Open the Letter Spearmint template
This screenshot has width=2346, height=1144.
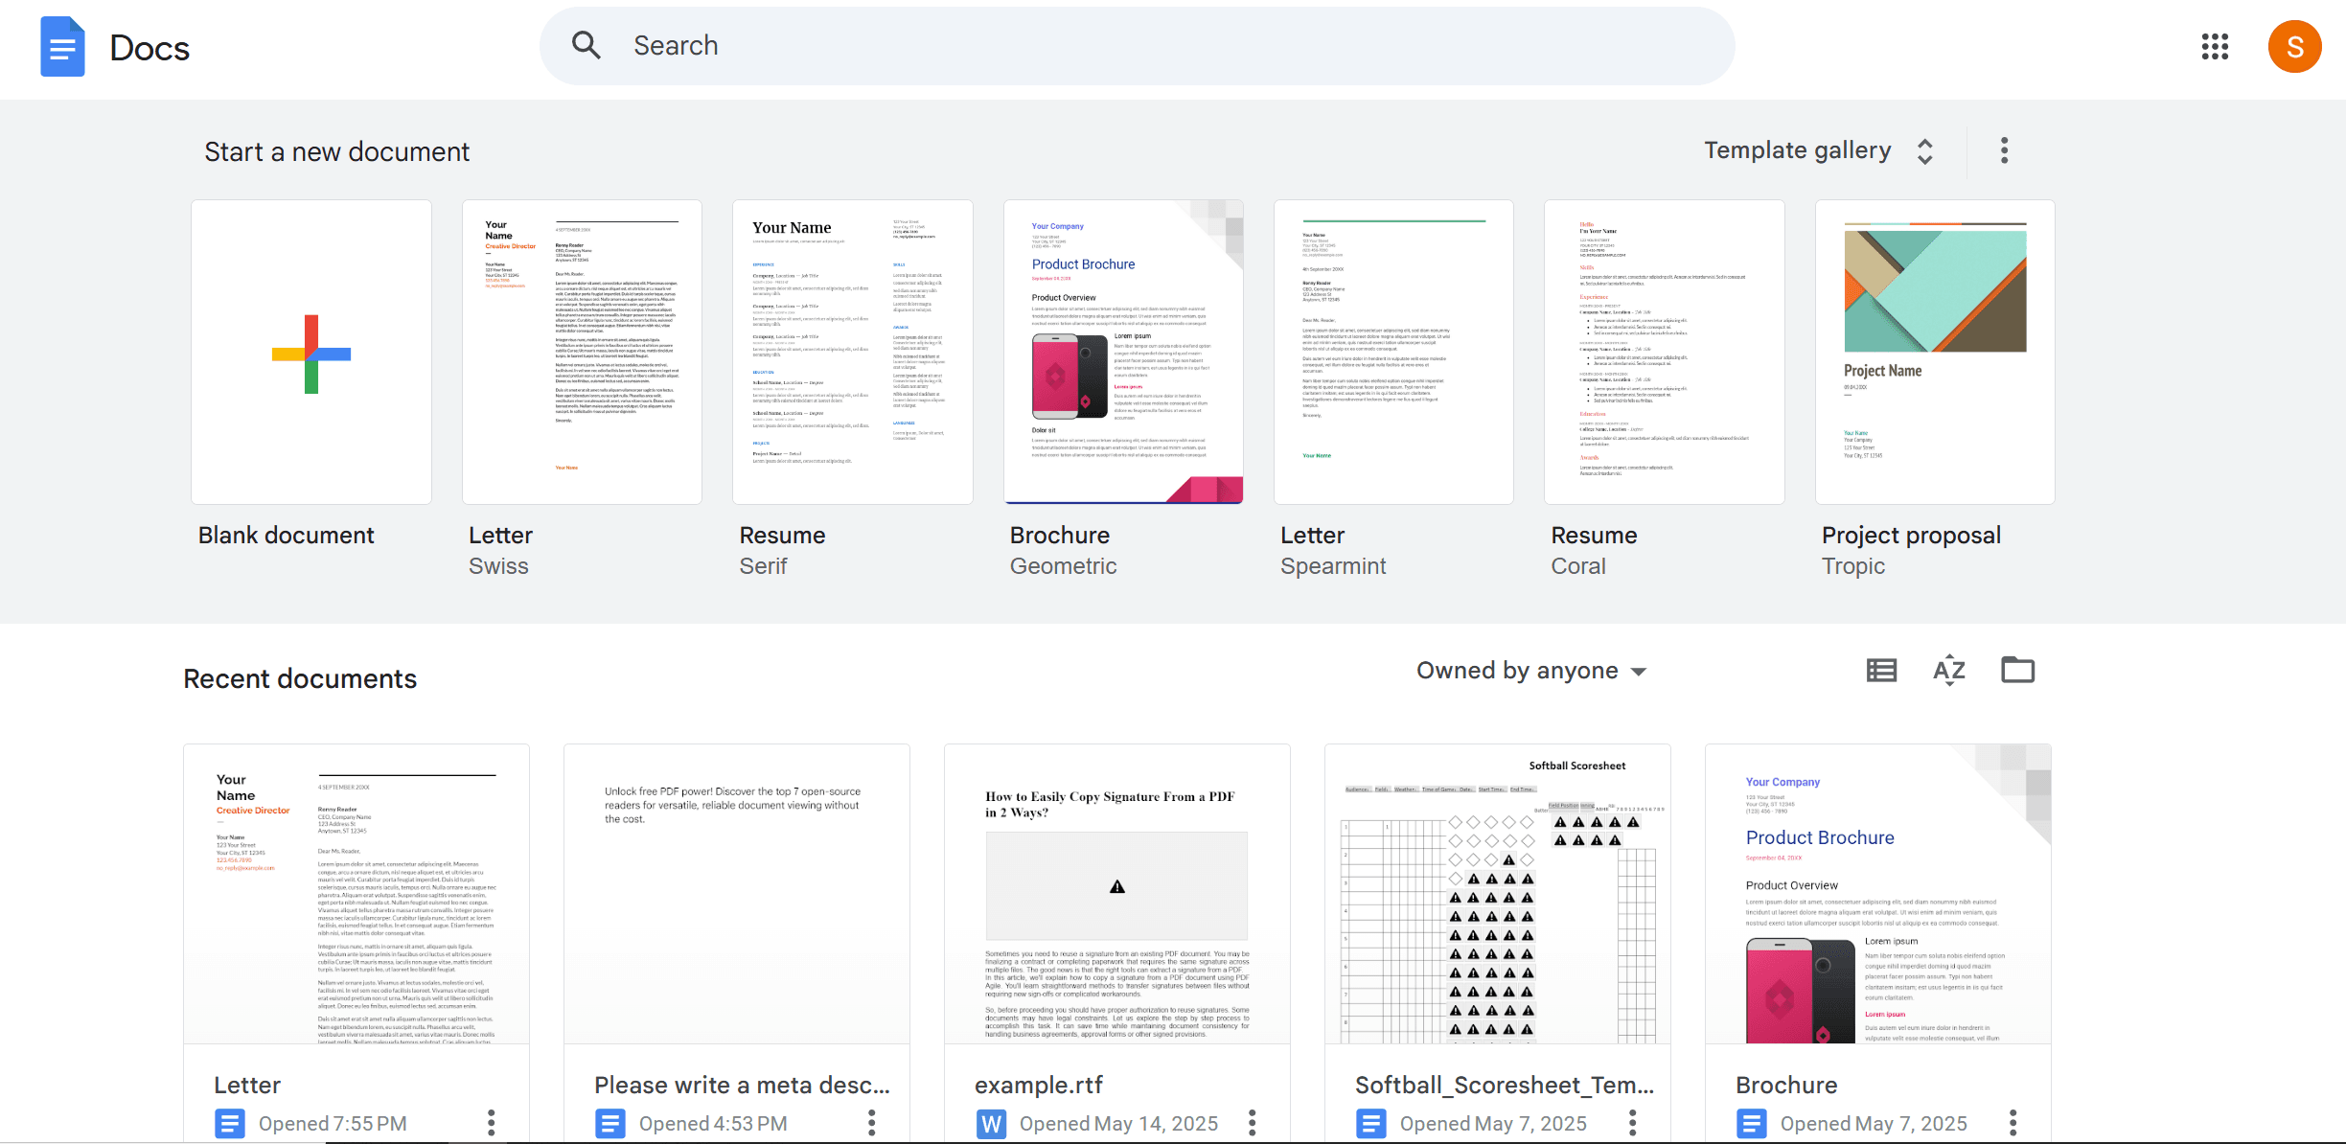pyautogui.click(x=1393, y=352)
